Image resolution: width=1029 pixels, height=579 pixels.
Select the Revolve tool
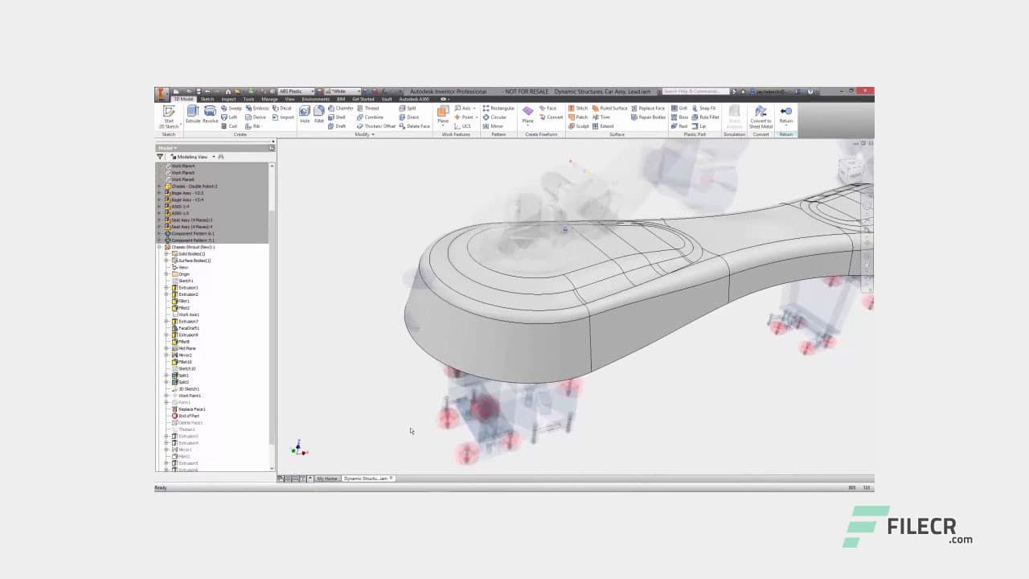click(211, 113)
